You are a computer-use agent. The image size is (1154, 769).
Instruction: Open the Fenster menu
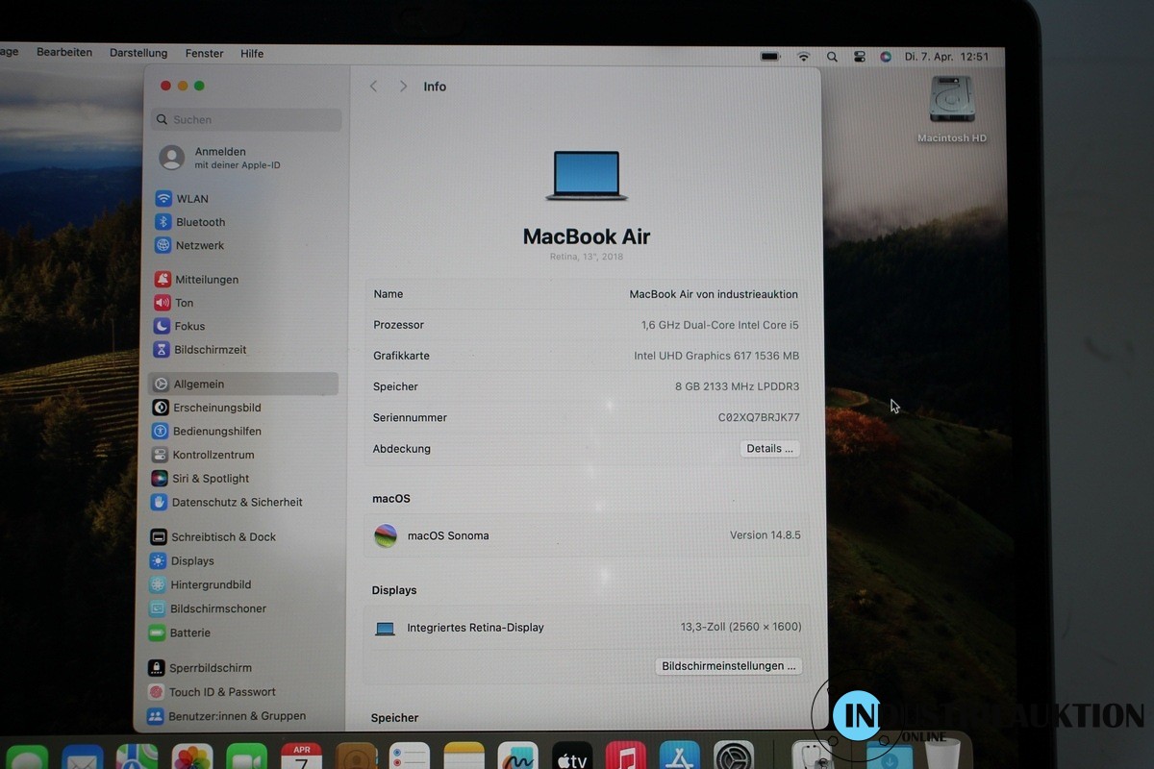point(204,54)
